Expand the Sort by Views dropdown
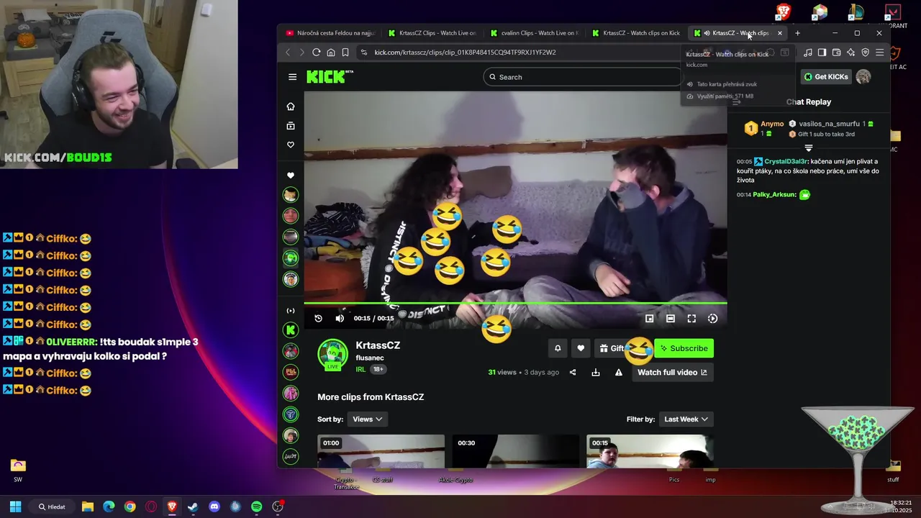The image size is (921, 518). (368, 419)
